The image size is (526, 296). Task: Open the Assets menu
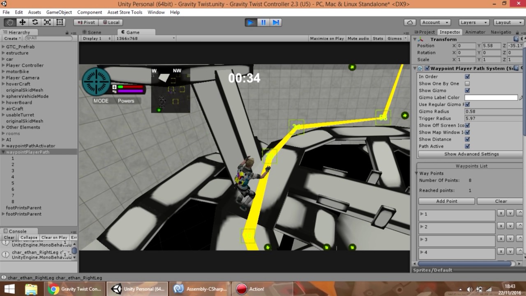pyautogui.click(x=35, y=12)
